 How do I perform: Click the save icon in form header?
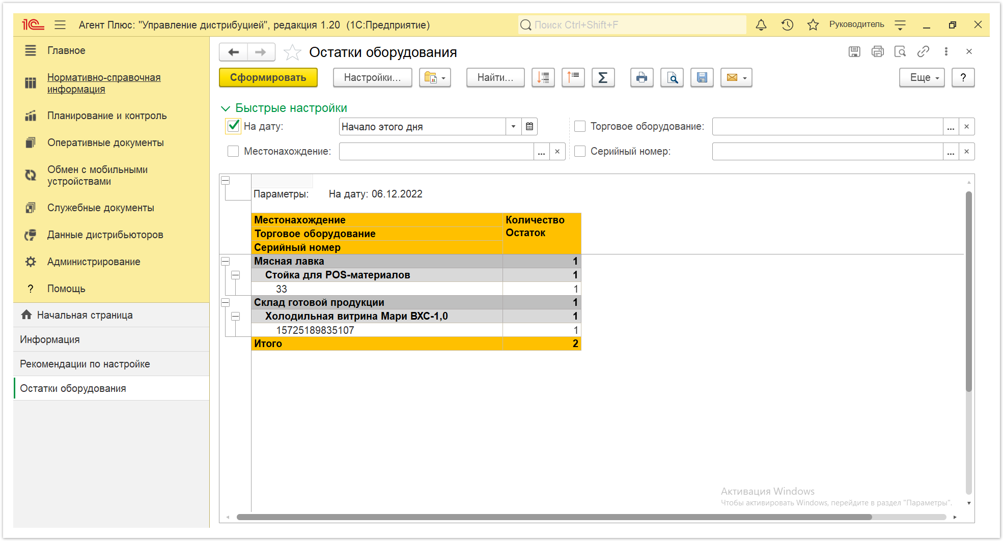click(x=854, y=51)
